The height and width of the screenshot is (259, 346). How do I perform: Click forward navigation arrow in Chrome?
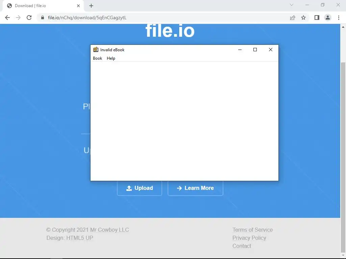[18, 18]
